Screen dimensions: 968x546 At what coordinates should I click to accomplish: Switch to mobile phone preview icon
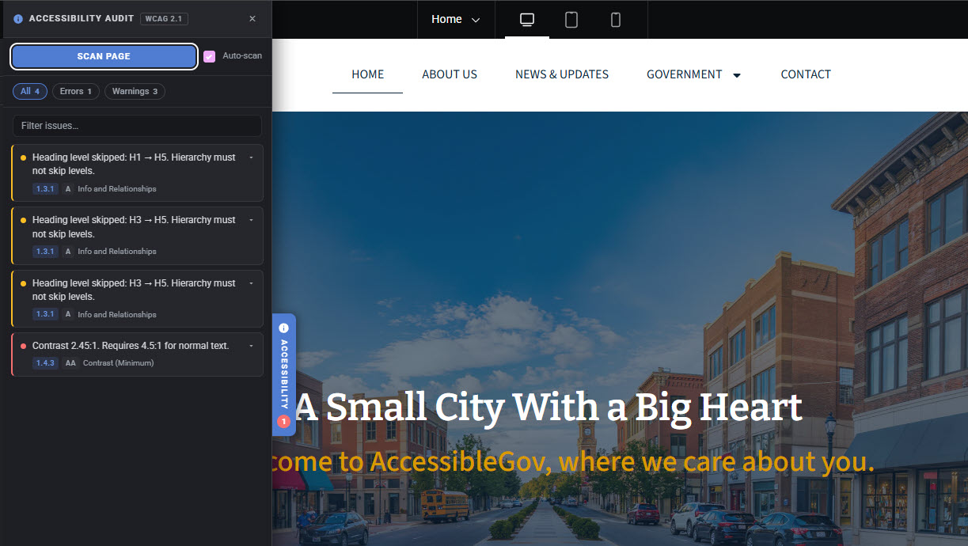pos(616,20)
